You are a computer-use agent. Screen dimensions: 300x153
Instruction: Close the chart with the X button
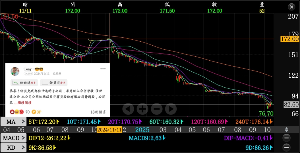[291, 7]
